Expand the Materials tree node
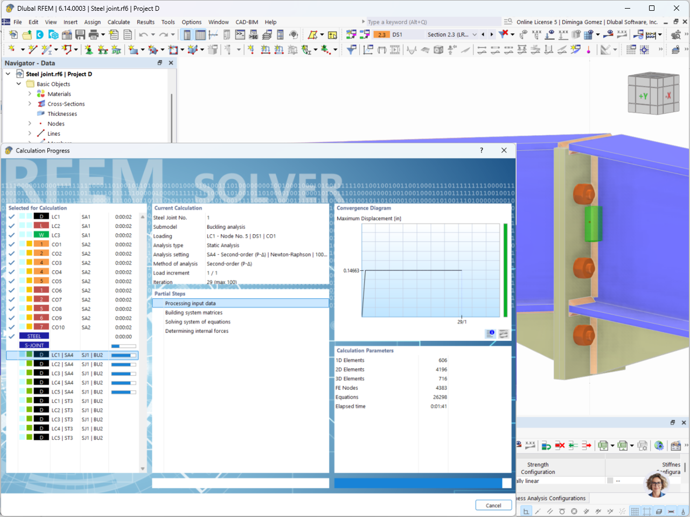The image size is (690, 517). point(30,94)
